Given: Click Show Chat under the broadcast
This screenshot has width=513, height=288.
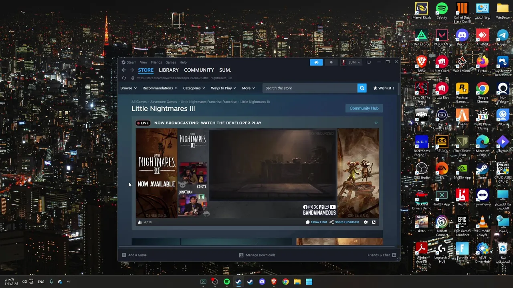Looking at the screenshot, I should click(316, 222).
